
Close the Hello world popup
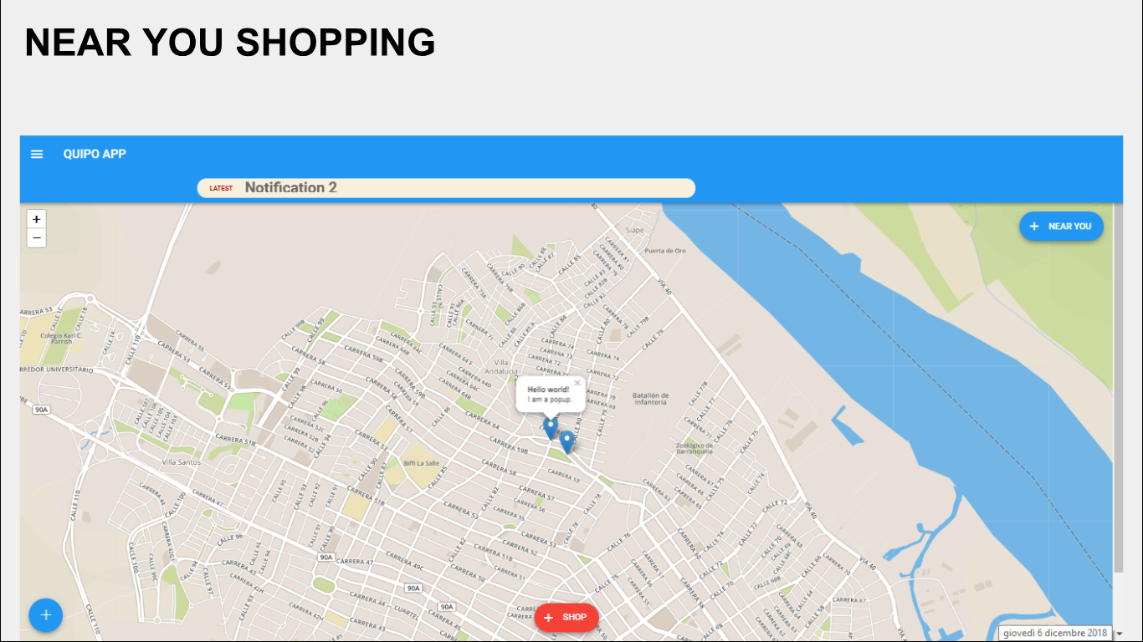[x=577, y=383]
